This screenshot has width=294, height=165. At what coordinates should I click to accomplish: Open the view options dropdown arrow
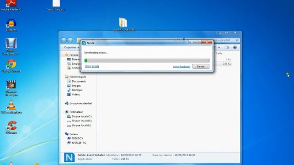pyautogui.click(x=219, y=47)
